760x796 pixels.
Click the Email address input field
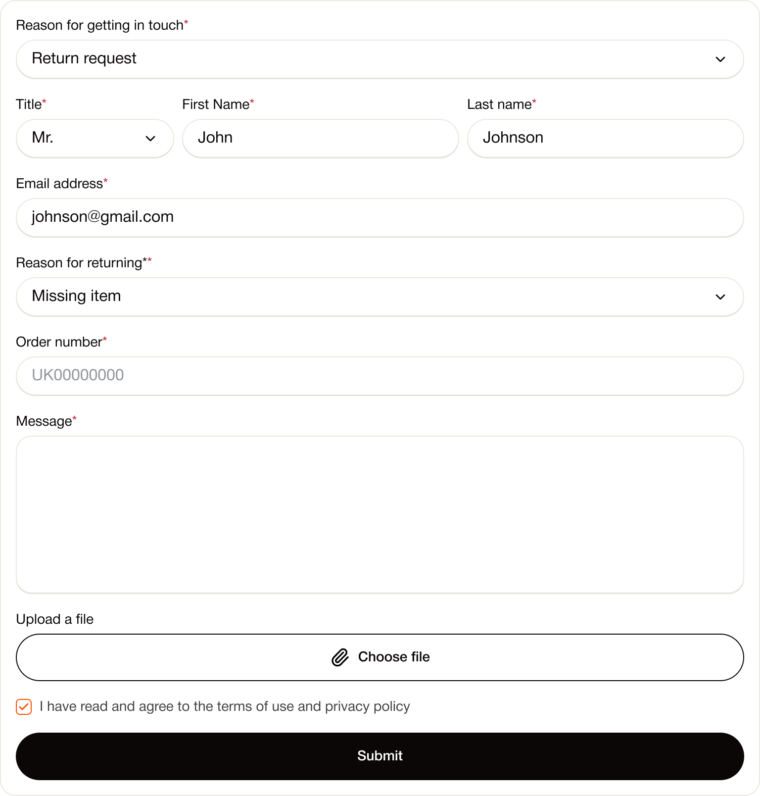click(x=379, y=218)
